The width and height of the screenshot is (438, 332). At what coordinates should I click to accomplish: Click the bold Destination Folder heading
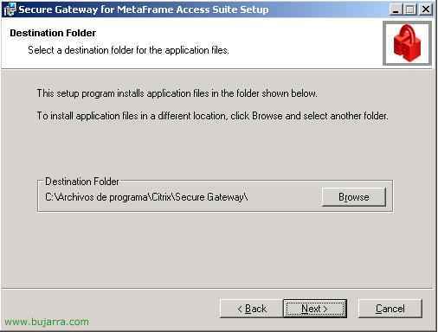tap(53, 33)
